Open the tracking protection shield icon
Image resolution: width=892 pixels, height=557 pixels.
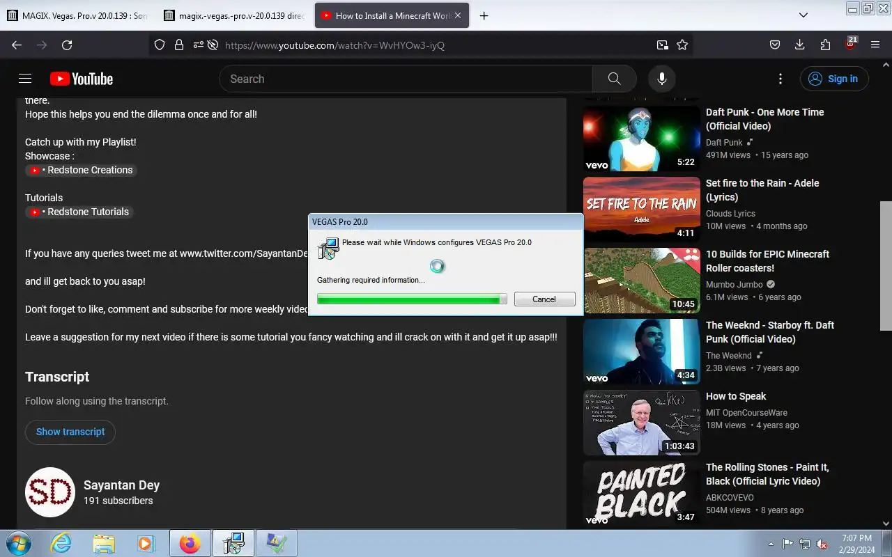pyautogui.click(x=160, y=45)
